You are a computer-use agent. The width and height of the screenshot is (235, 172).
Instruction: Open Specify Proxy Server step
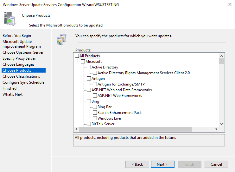19,58
